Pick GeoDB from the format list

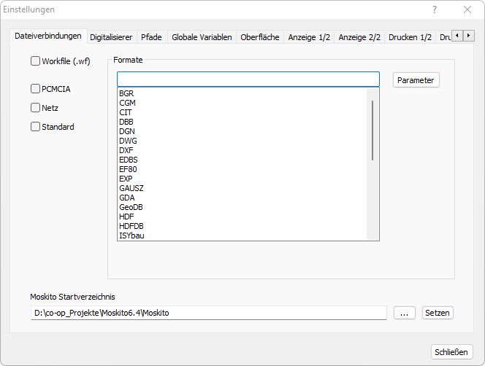point(131,207)
